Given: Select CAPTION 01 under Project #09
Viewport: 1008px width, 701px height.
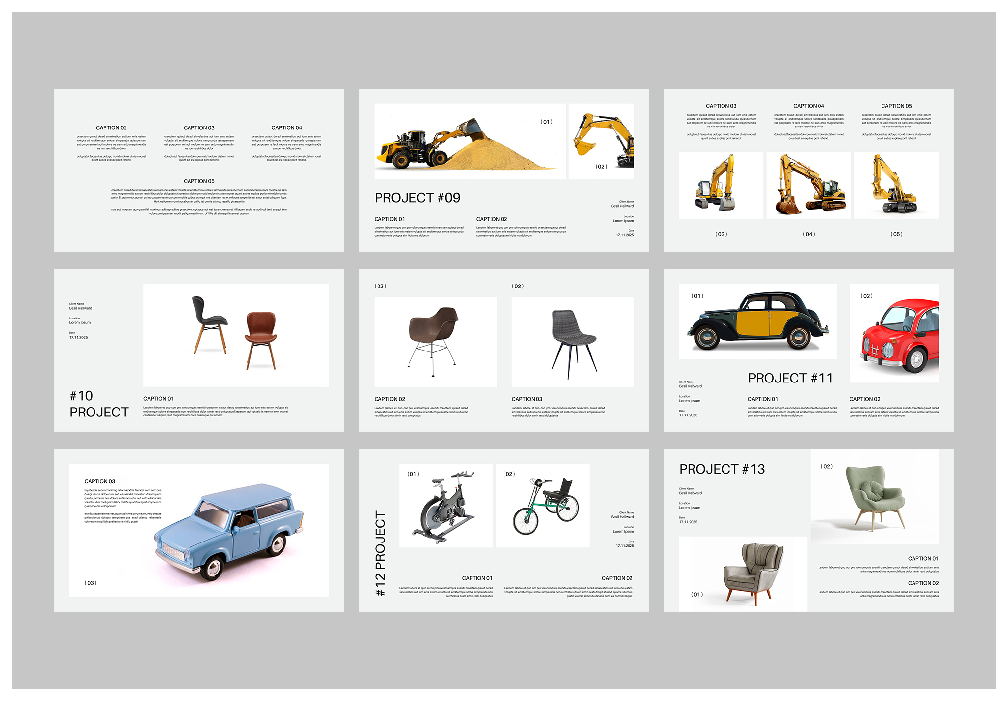Looking at the screenshot, I should point(389,219).
